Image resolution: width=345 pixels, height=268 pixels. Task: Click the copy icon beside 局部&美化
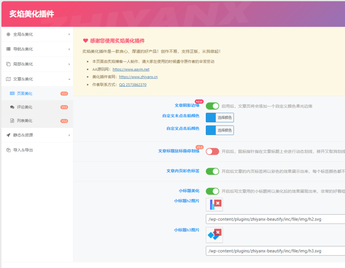pos(8,64)
